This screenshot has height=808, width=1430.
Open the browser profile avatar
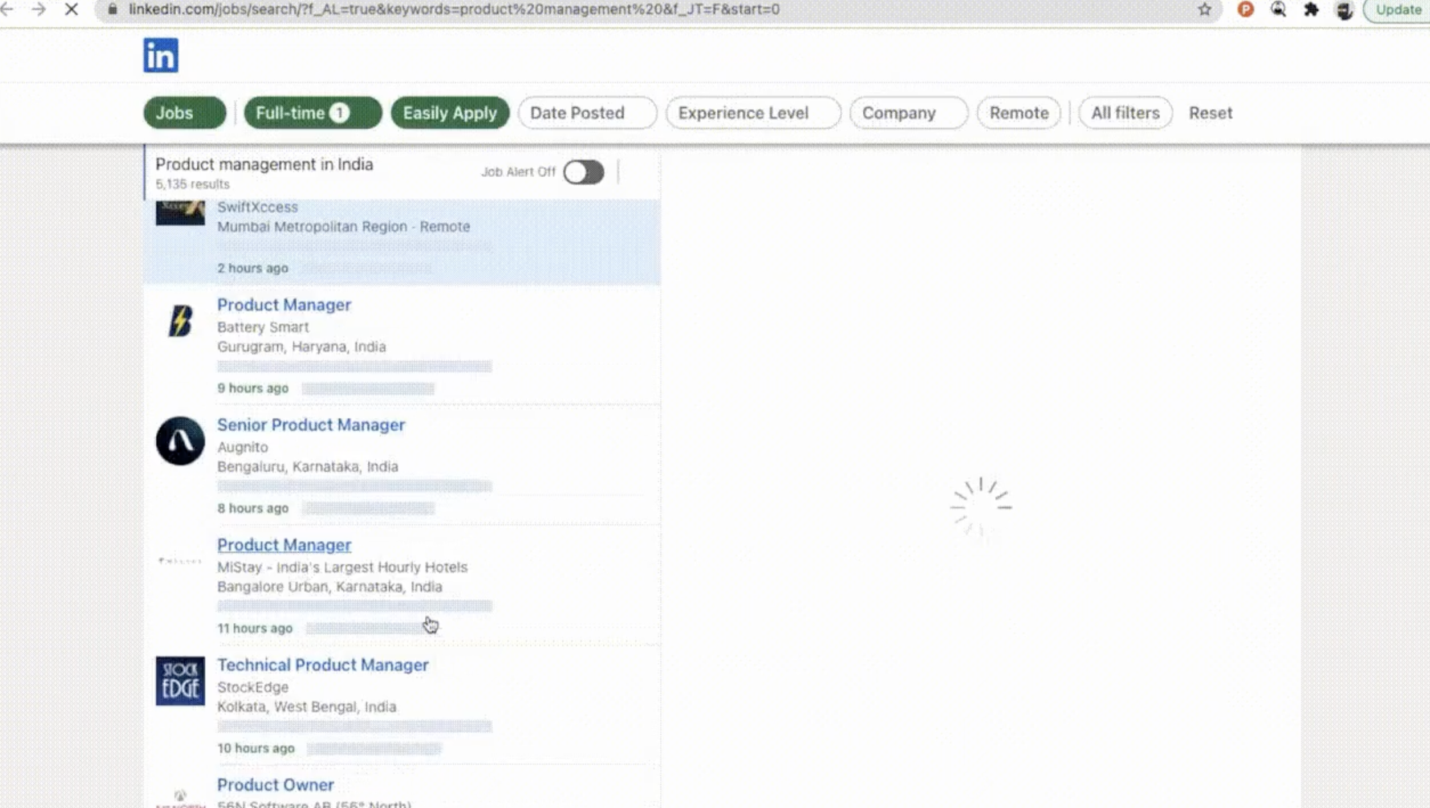click(x=1344, y=10)
